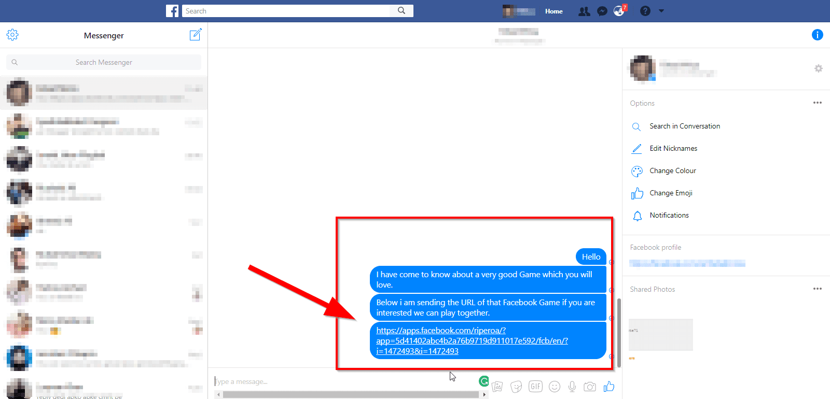Click the Home link

click(554, 11)
